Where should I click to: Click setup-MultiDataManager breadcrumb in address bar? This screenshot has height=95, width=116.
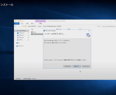[x=52, y=26]
